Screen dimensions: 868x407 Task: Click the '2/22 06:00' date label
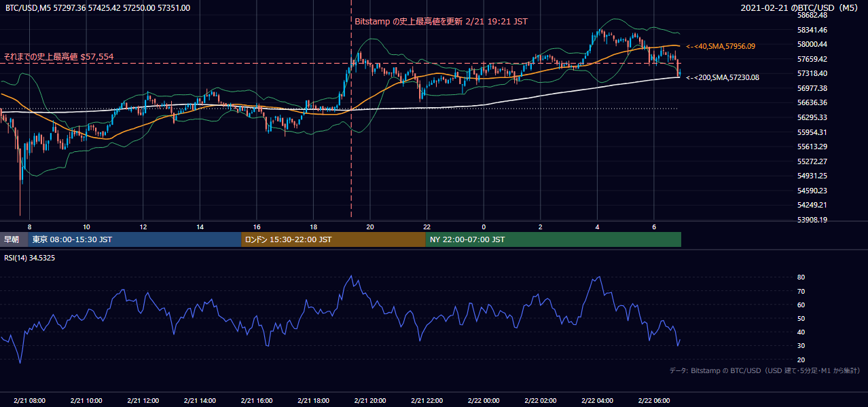tap(654, 400)
